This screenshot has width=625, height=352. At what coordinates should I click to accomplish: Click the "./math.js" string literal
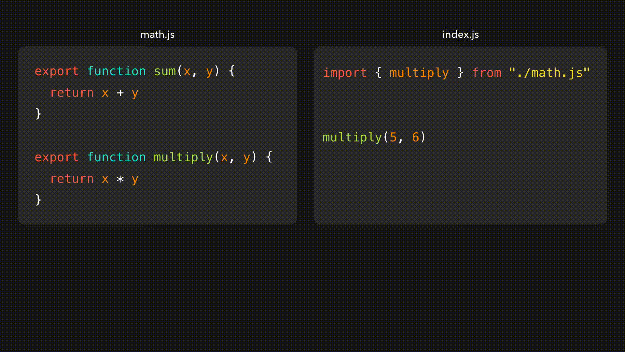[549, 73]
